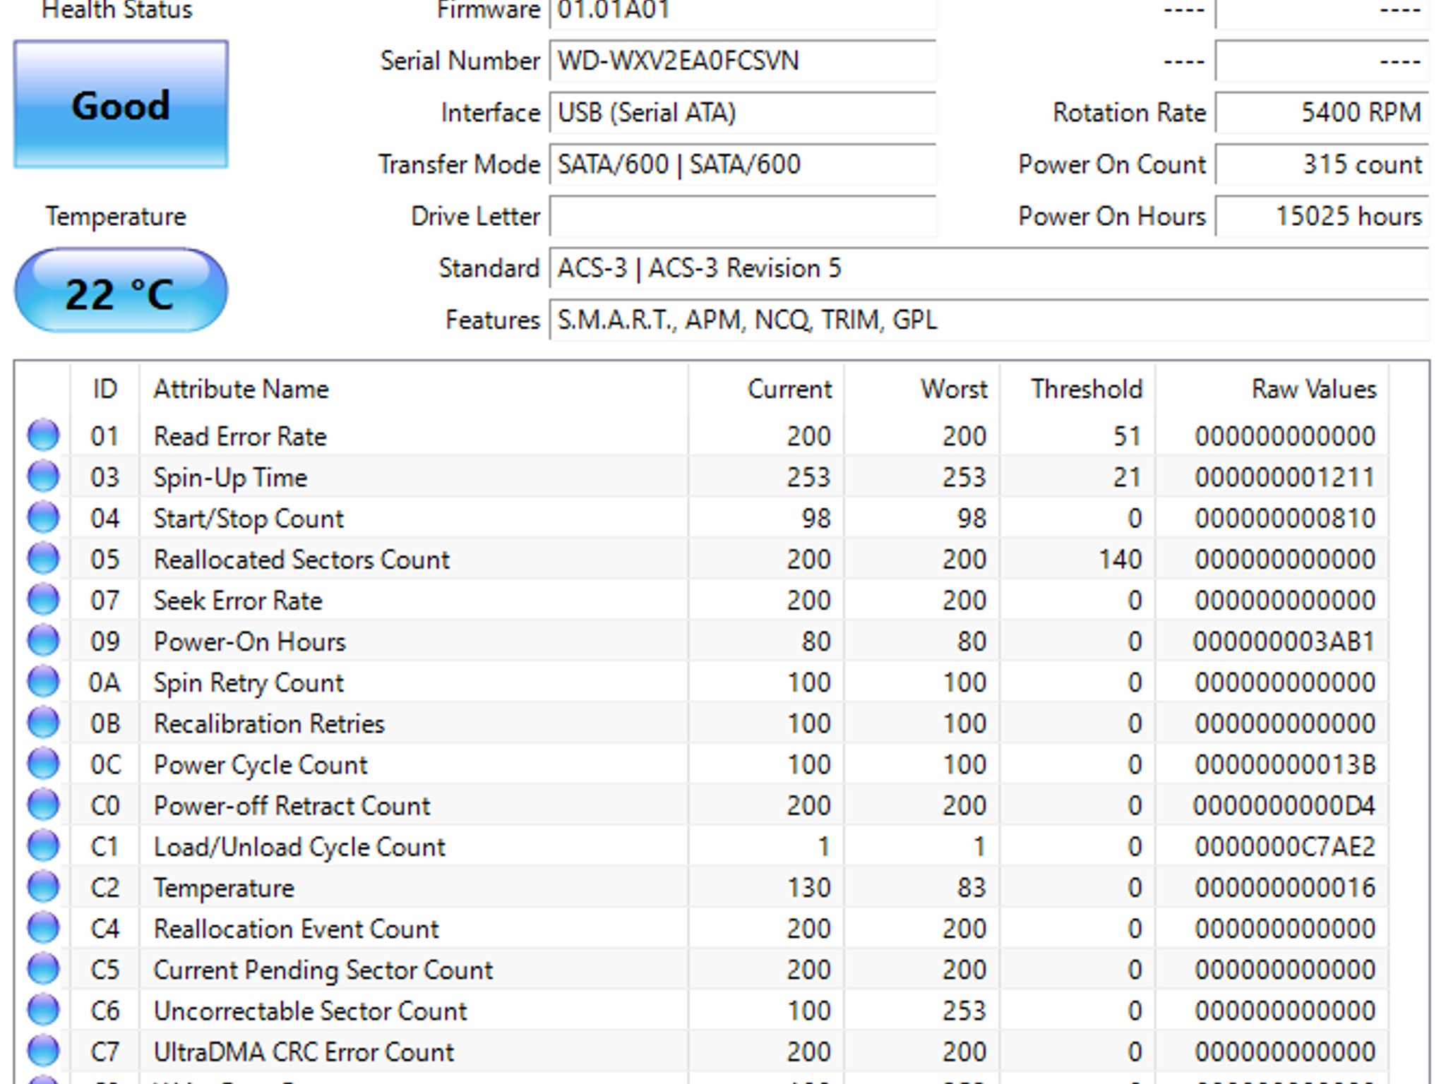This screenshot has width=1446, height=1084.
Task: Click UltraDMA CRC Error Count status orb
Action: (43, 1051)
